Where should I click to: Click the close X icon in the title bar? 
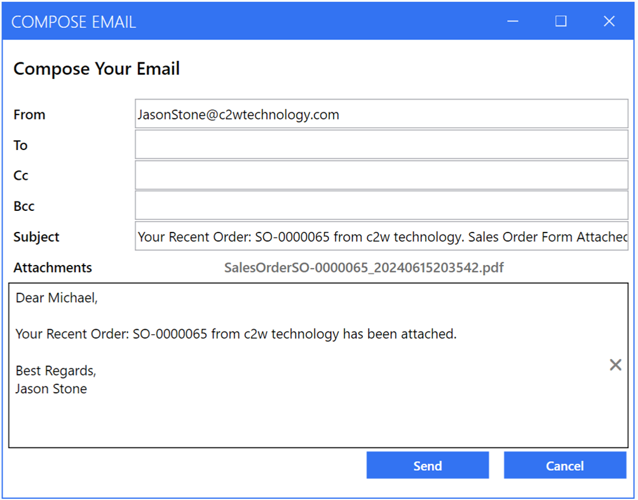(x=608, y=21)
